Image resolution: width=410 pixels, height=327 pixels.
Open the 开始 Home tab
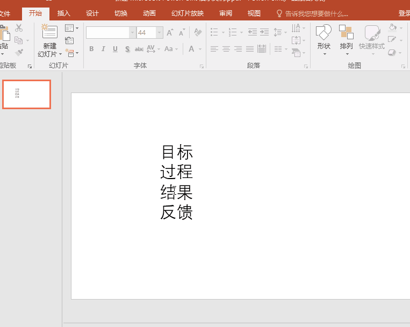(x=35, y=13)
